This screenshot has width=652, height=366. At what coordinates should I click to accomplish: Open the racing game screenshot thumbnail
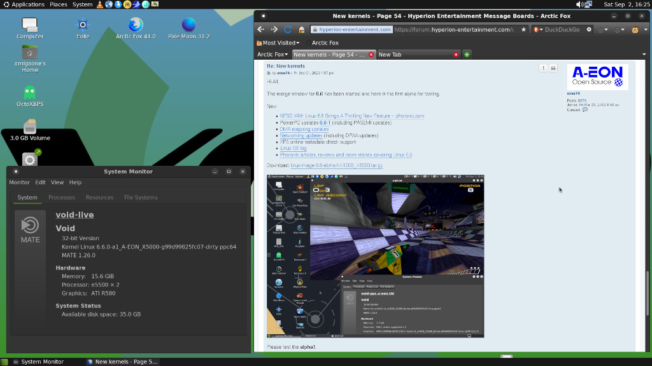(x=375, y=256)
